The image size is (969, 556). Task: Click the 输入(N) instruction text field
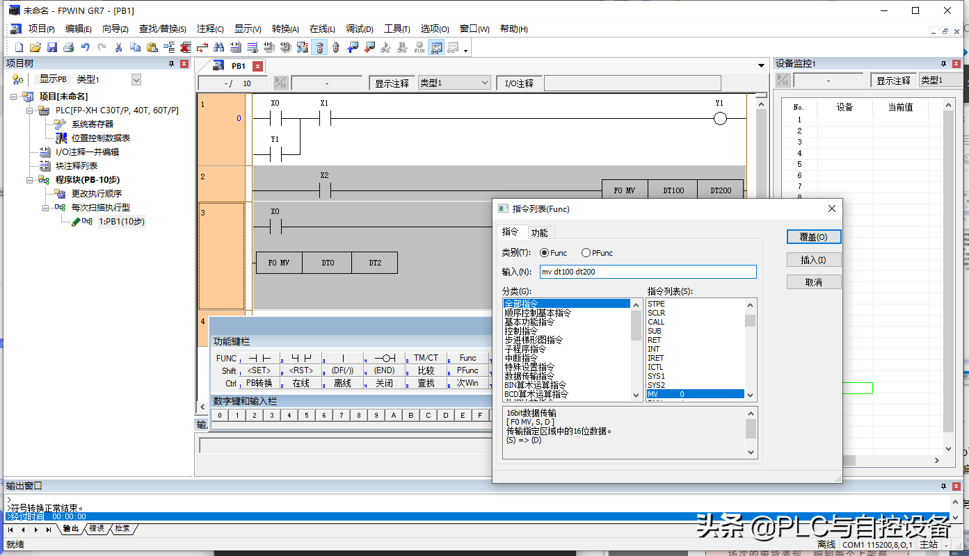tap(647, 272)
